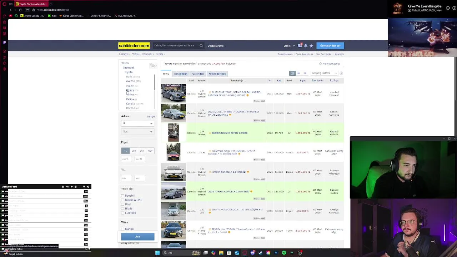Viewport: 457px width, 257px height.
Task: Open Photoshop from the taskbar
Action: [276, 253]
